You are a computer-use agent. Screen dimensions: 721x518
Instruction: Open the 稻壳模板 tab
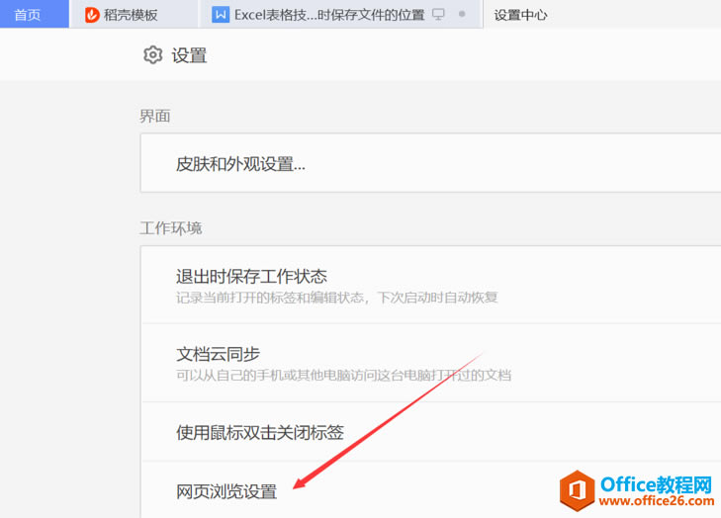point(134,14)
